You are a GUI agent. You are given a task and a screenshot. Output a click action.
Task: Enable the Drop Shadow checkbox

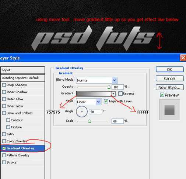(x=4, y=85)
